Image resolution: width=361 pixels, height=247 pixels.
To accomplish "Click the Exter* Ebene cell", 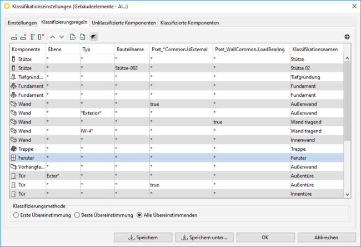I will 63,176.
